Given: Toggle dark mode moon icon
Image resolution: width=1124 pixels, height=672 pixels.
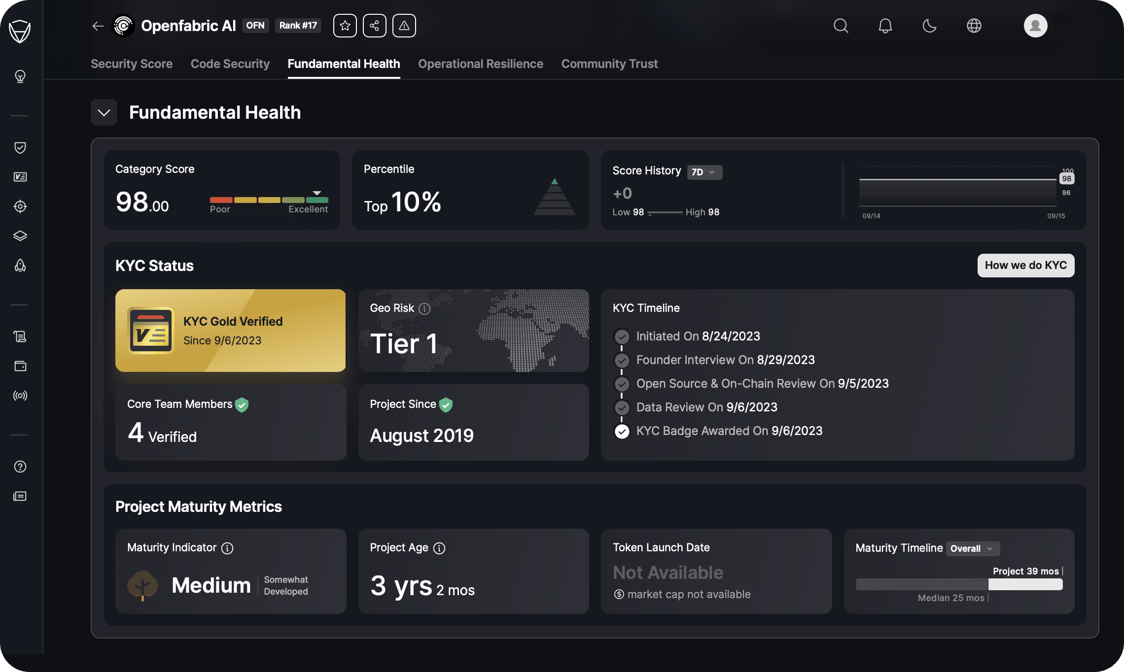Looking at the screenshot, I should [930, 26].
